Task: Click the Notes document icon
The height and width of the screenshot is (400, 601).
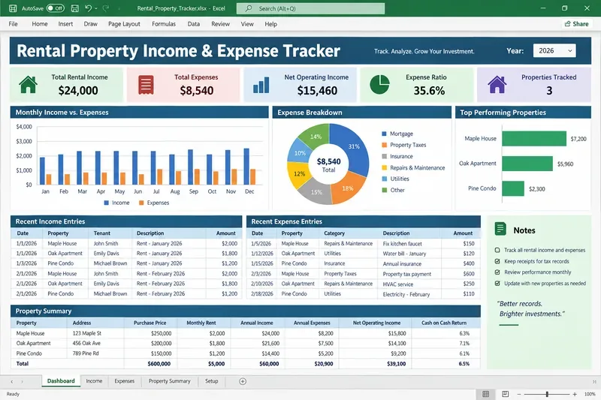Action: [x=500, y=229]
